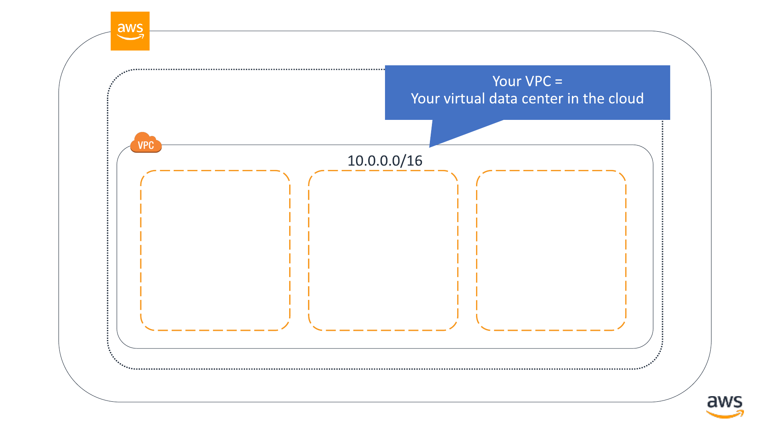Click the black 'aws' lettering of corner logo

pos(725,402)
